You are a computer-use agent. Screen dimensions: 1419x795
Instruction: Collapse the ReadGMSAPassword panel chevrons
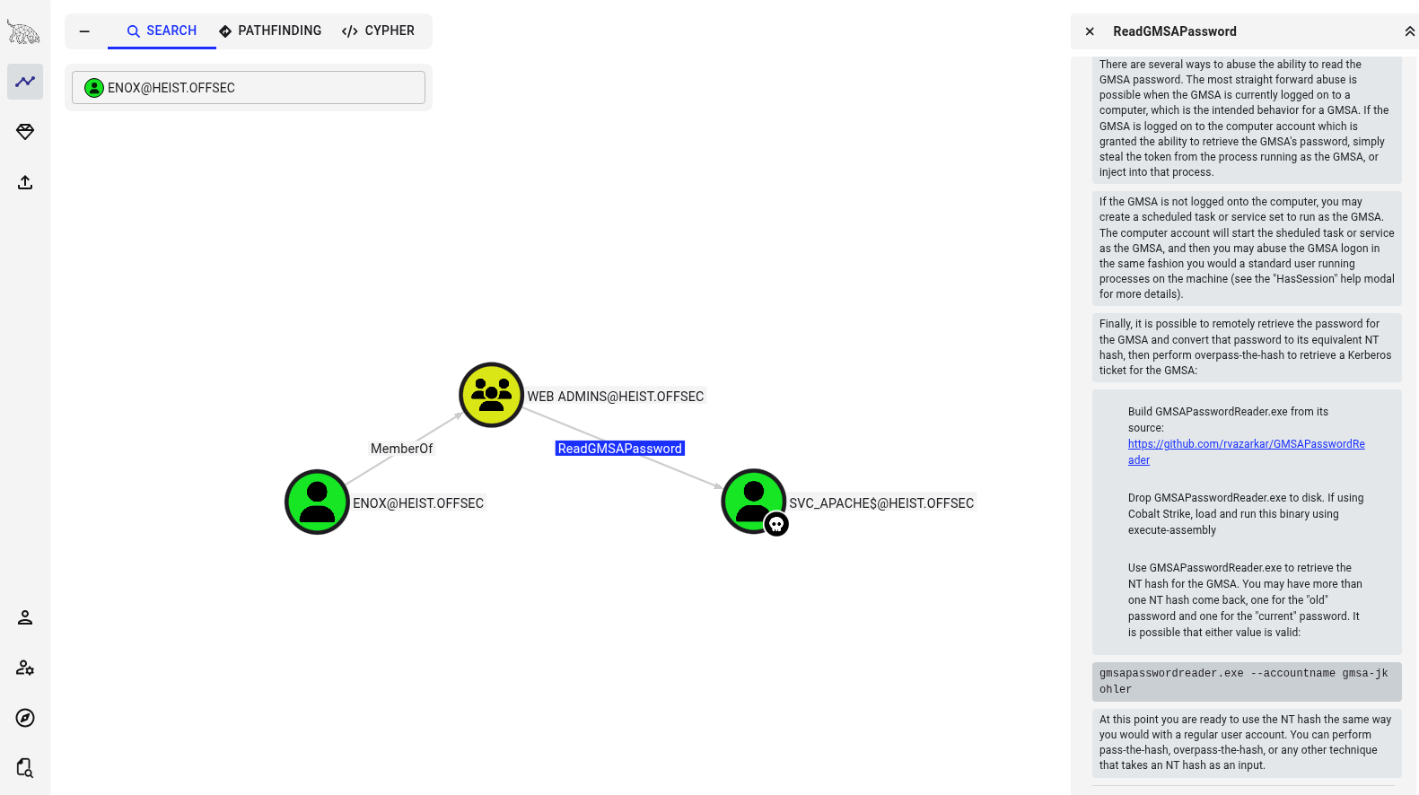pos(1409,31)
